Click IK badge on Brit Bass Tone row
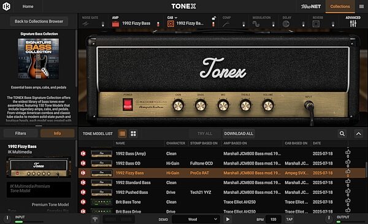Viewport: 368px width, 224px height. (83, 202)
